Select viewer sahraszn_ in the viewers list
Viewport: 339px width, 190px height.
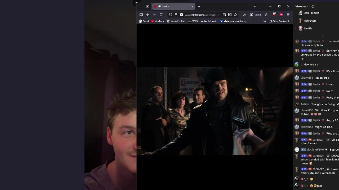tap(310, 21)
